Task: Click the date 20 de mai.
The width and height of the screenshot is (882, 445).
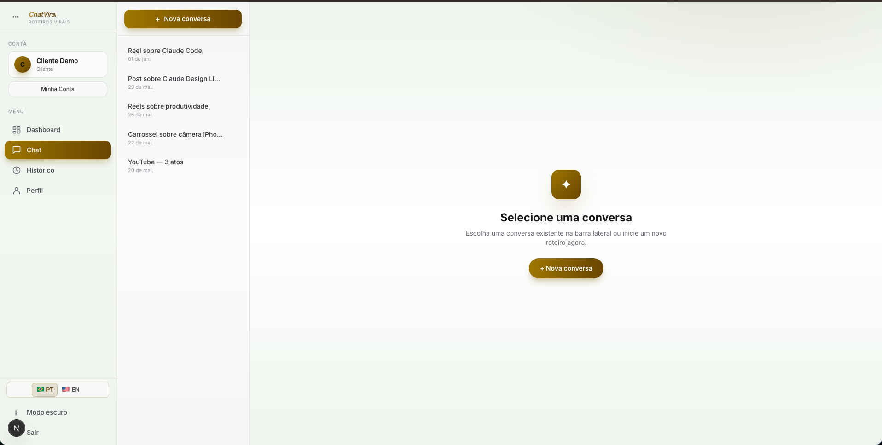Action: 140,171
